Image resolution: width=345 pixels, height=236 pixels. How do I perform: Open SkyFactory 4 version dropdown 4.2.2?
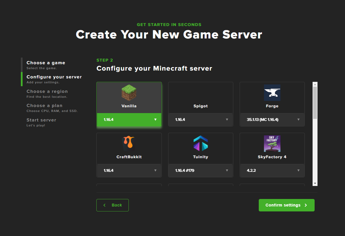272,170
